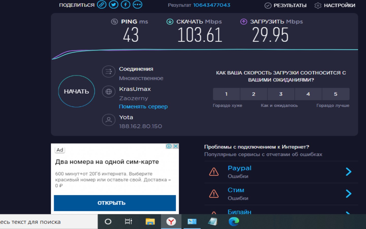Open result ID 10643477043 link
The width and height of the screenshot is (366, 229).
[x=212, y=5]
